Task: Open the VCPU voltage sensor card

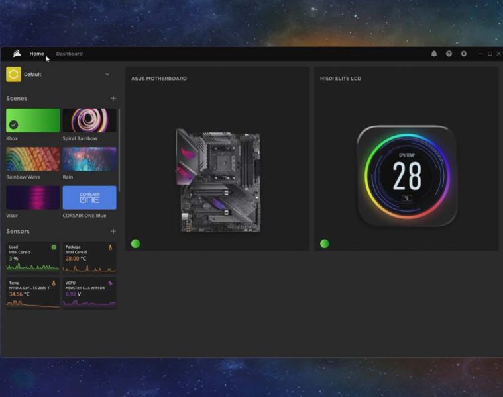Action: coord(89,293)
